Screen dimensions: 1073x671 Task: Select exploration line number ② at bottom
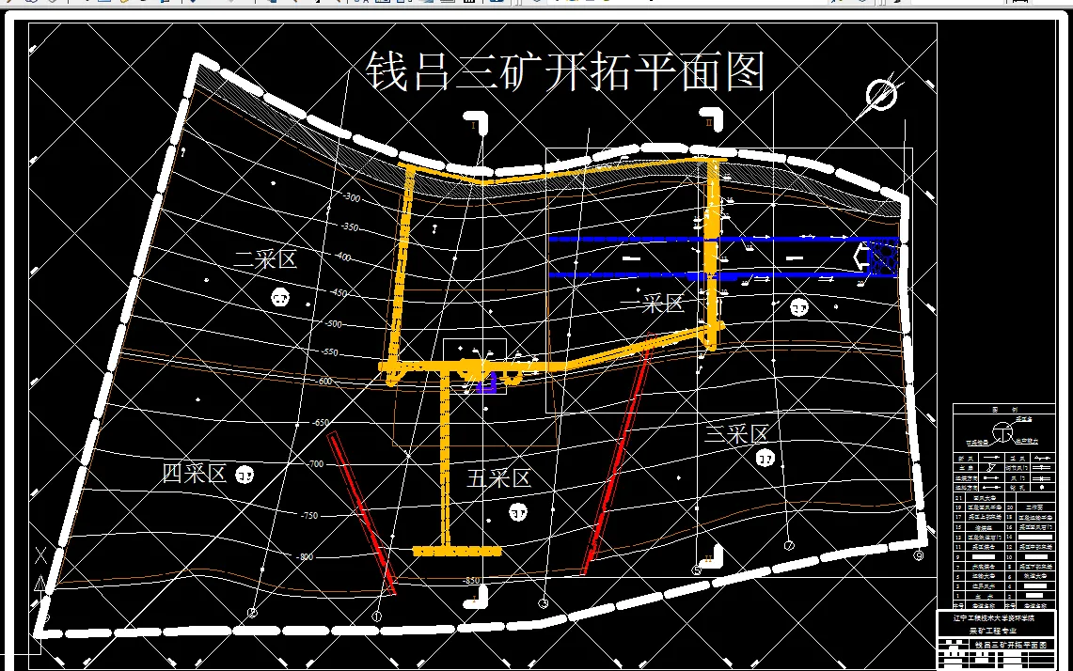tap(252, 613)
